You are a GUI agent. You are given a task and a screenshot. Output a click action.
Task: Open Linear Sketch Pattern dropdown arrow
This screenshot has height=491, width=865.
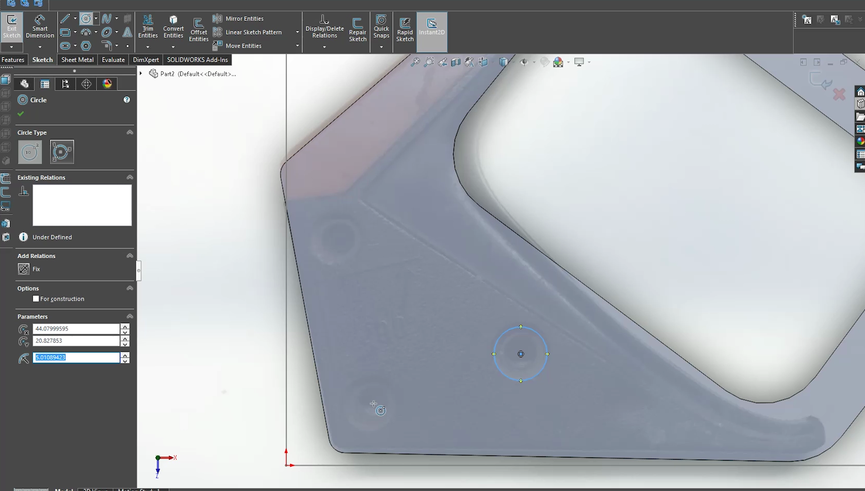pos(297,32)
